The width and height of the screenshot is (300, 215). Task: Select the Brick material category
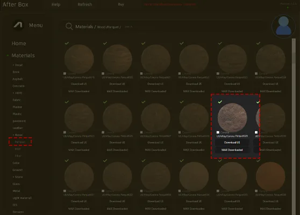pyautogui.click(x=16, y=72)
